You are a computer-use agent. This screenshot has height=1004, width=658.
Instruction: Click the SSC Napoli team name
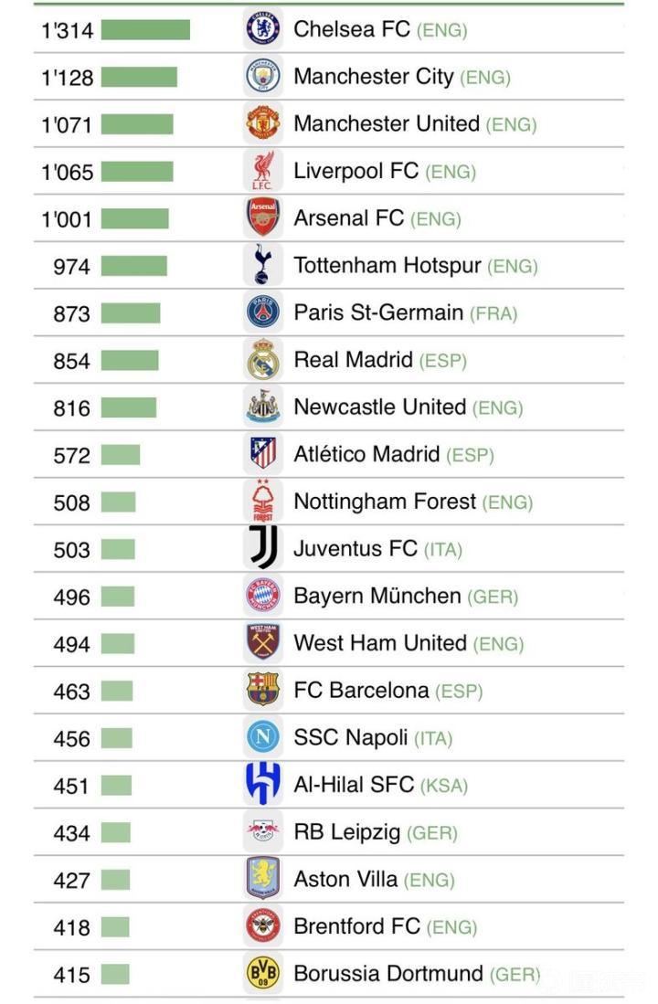[351, 738]
